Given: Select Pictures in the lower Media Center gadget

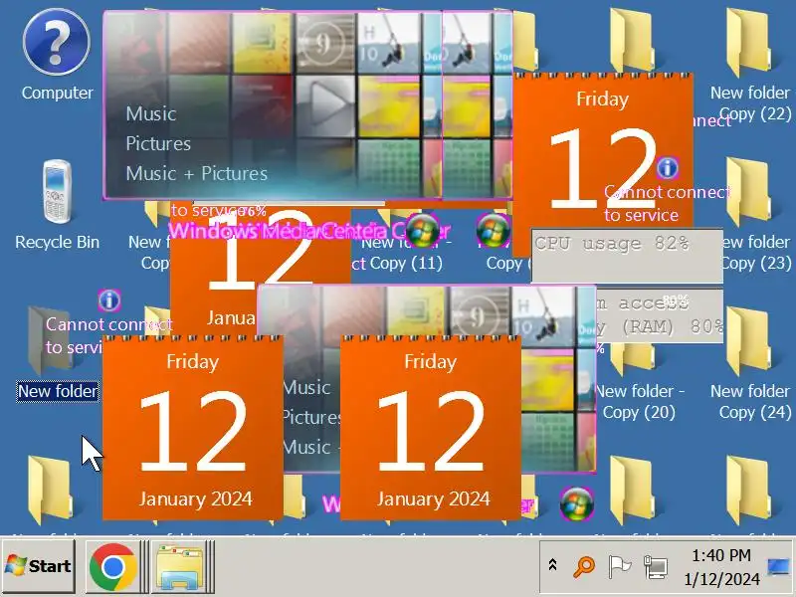Looking at the screenshot, I should point(312,417).
